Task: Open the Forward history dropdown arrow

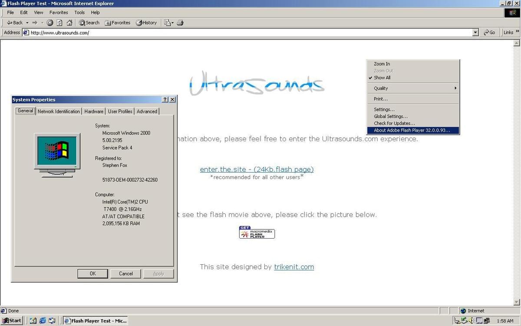Action: 42,23
